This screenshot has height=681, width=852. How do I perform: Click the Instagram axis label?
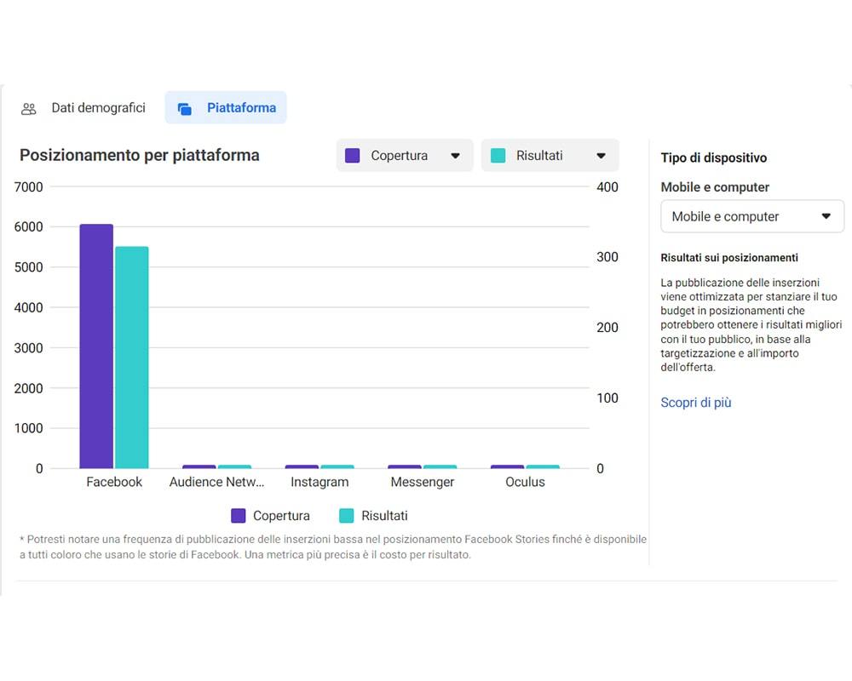319,482
